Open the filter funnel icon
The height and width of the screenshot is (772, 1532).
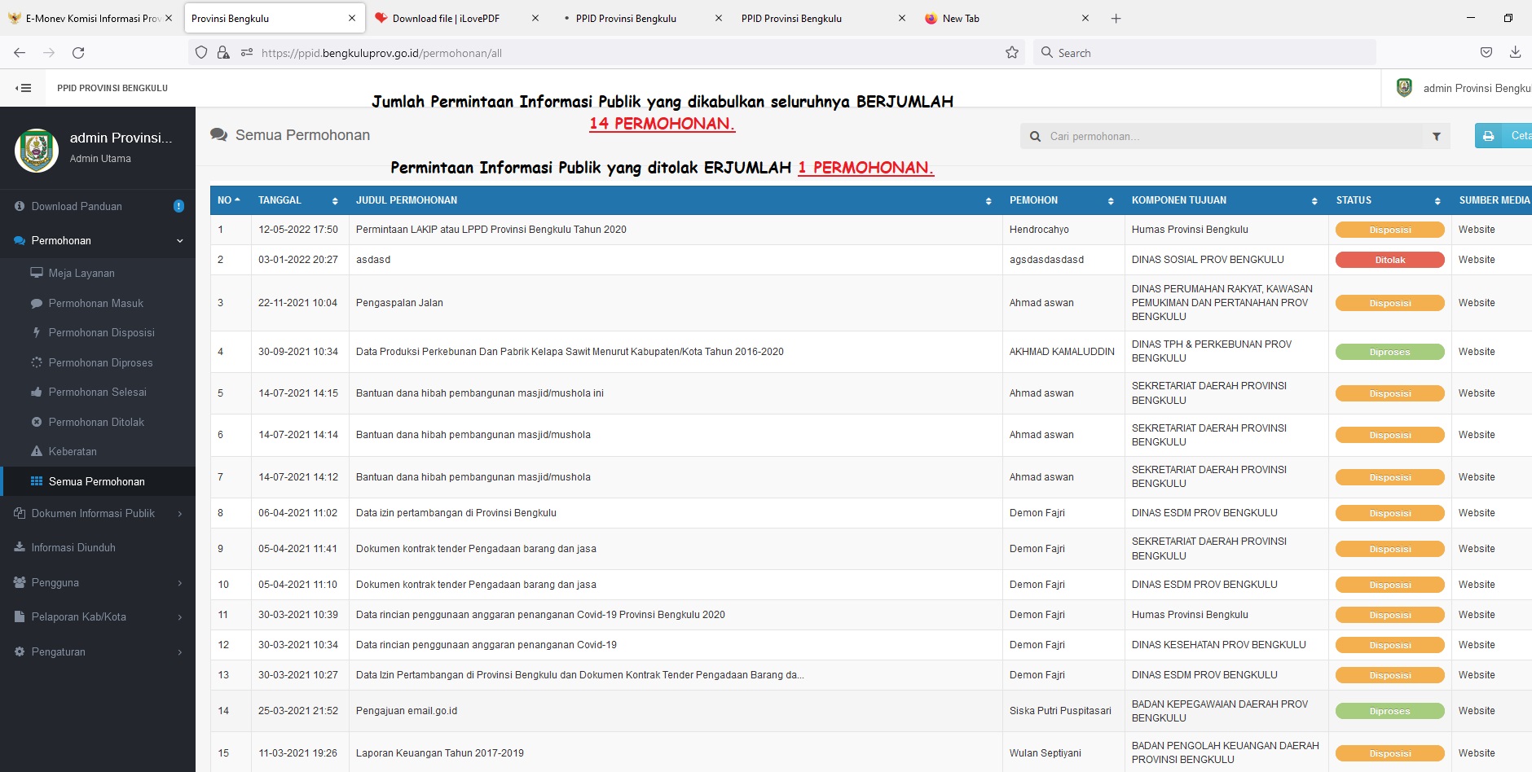(x=1437, y=137)
